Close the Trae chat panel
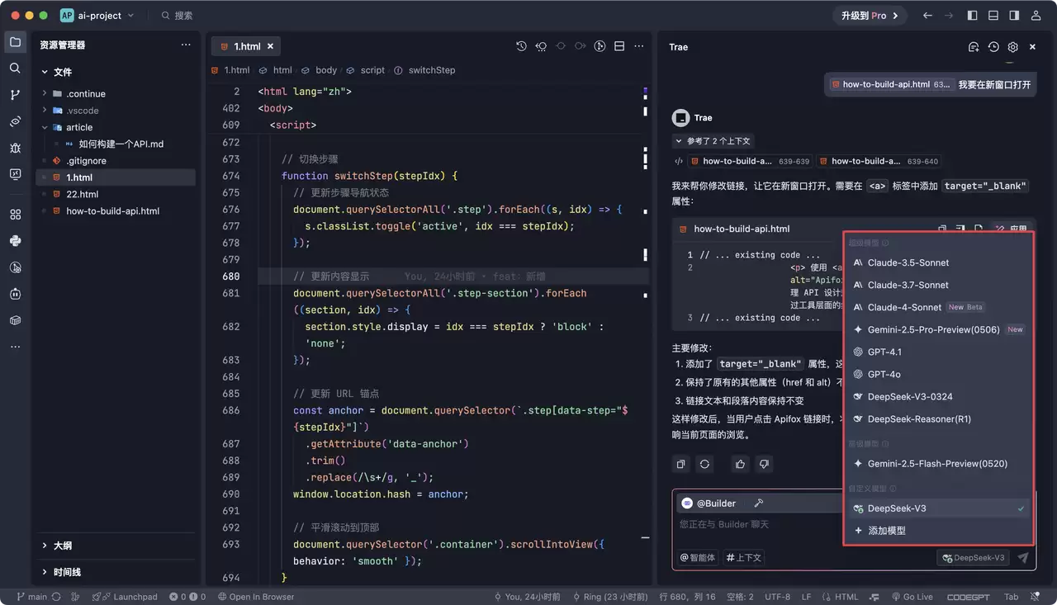1057x605 pixels. (1032, 47)
